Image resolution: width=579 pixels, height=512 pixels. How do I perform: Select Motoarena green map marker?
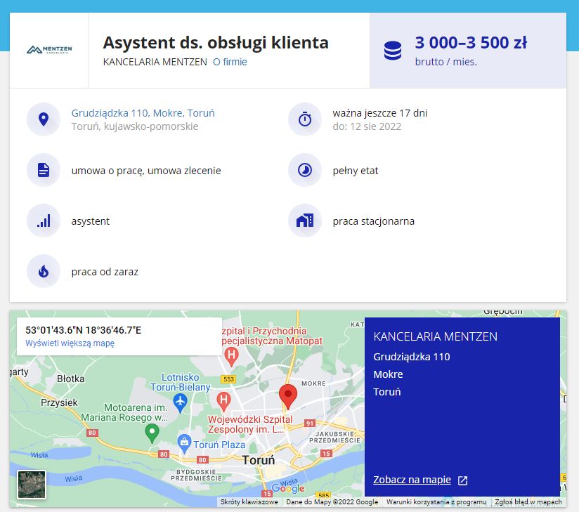(x=152, y=433)
